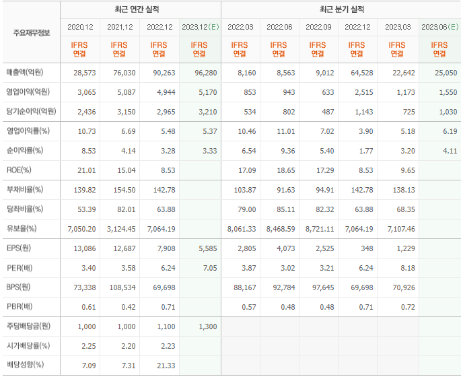This screenshot has width=463, height=377.
Task: Click ROE value 9.65 for 2023.03
Action: coord(408,170)
